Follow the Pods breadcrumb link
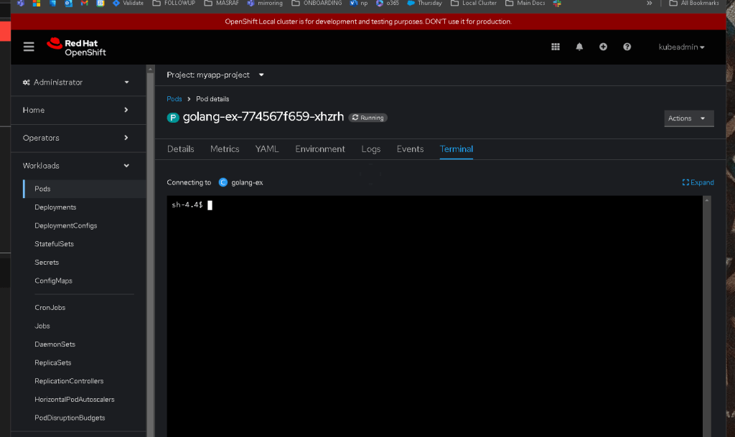 point(174,99)
